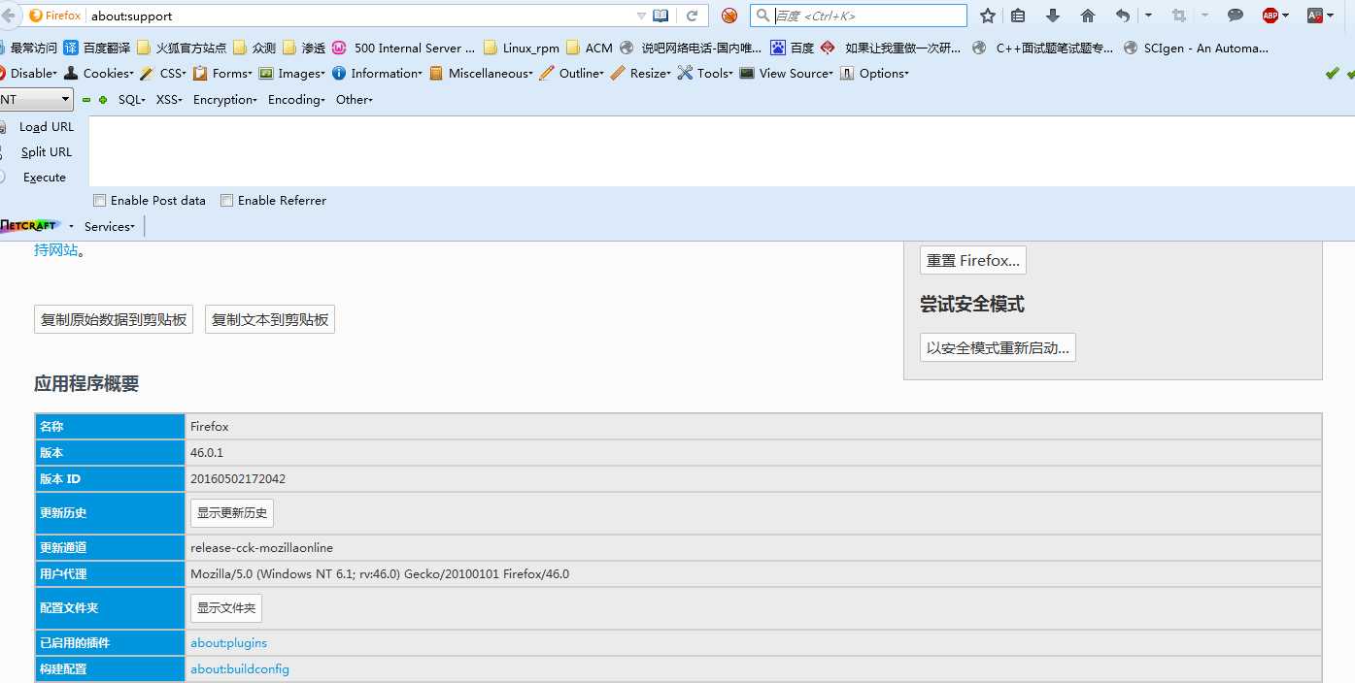Screen dimensions: 1355x683
Task: Click the Netcraft logo
Action: (30, 226)
